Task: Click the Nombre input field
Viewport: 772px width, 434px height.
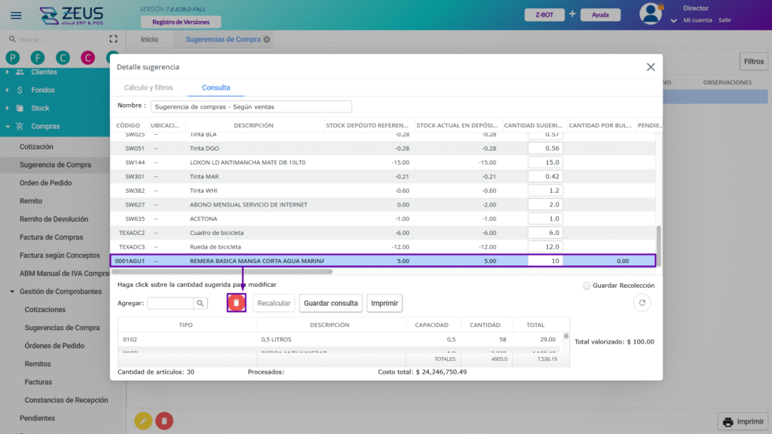Action: click(x=251, y=107)
